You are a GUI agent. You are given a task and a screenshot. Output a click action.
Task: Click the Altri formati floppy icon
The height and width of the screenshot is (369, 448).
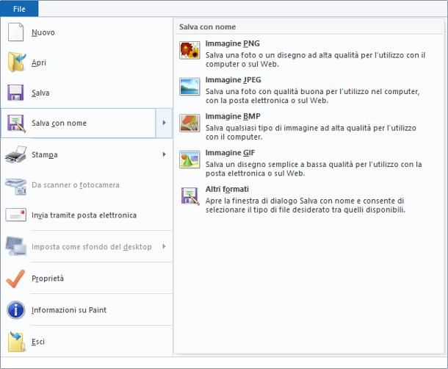(190, 196)
